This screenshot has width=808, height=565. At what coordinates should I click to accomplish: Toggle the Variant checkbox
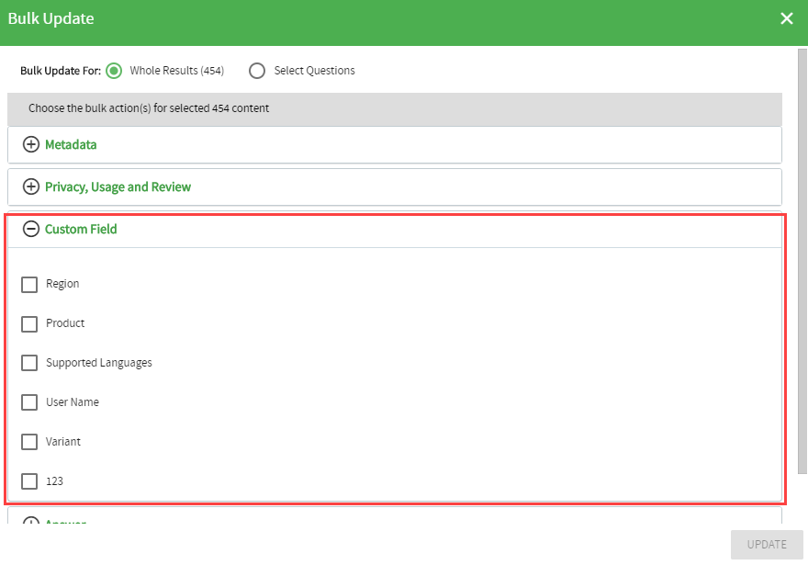point(29,442)
